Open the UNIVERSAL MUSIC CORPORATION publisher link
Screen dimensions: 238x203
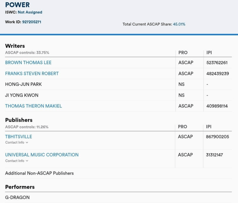click(x=42, y=154)
